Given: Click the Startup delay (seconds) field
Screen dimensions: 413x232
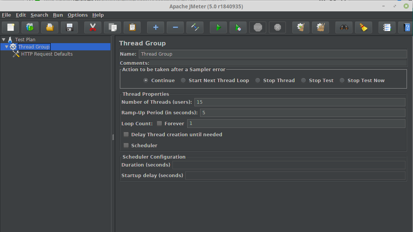Looking at the screenshot, I should click(x=295, y=175).
